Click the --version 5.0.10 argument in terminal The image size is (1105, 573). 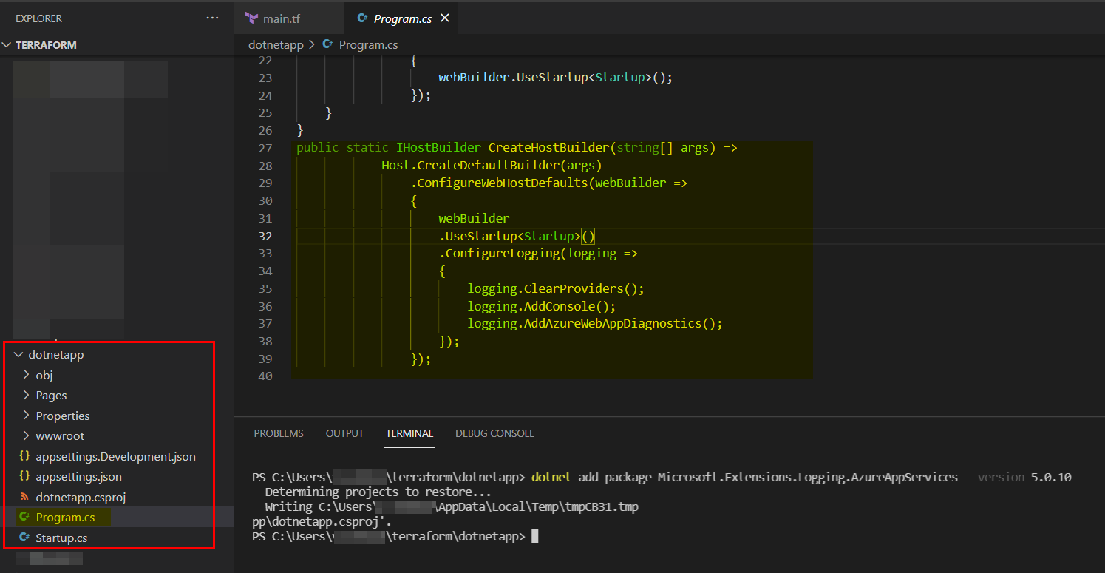click(x=1018, y=478)
